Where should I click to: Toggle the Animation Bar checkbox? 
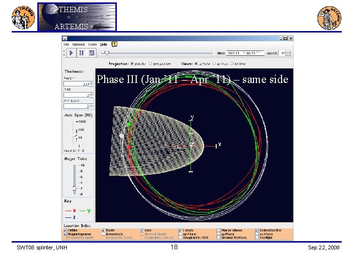[x=256, y=230]
